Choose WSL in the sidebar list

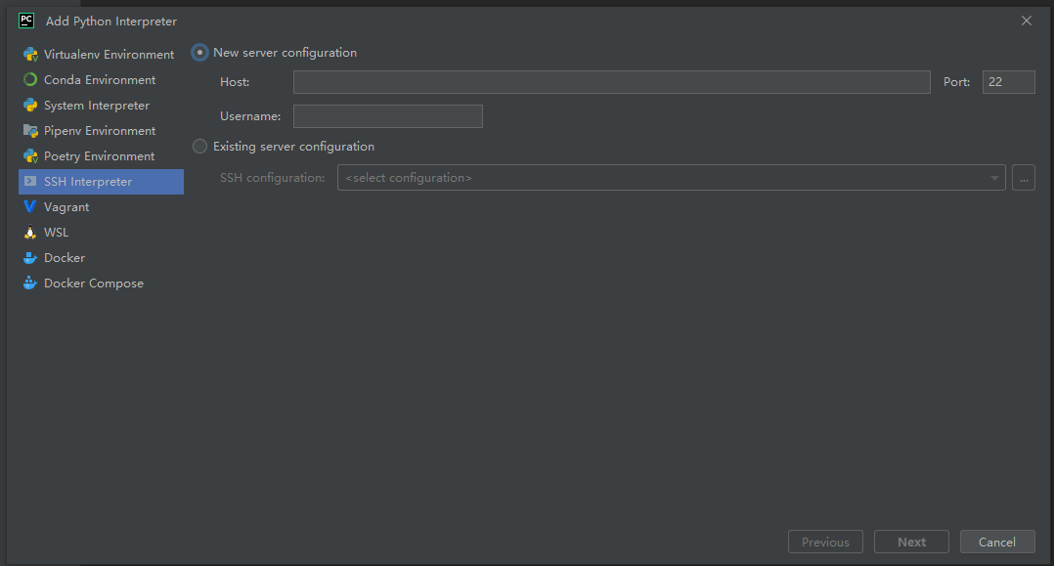pos(101,233)
